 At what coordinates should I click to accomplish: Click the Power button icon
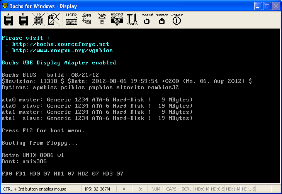[177, 19]
